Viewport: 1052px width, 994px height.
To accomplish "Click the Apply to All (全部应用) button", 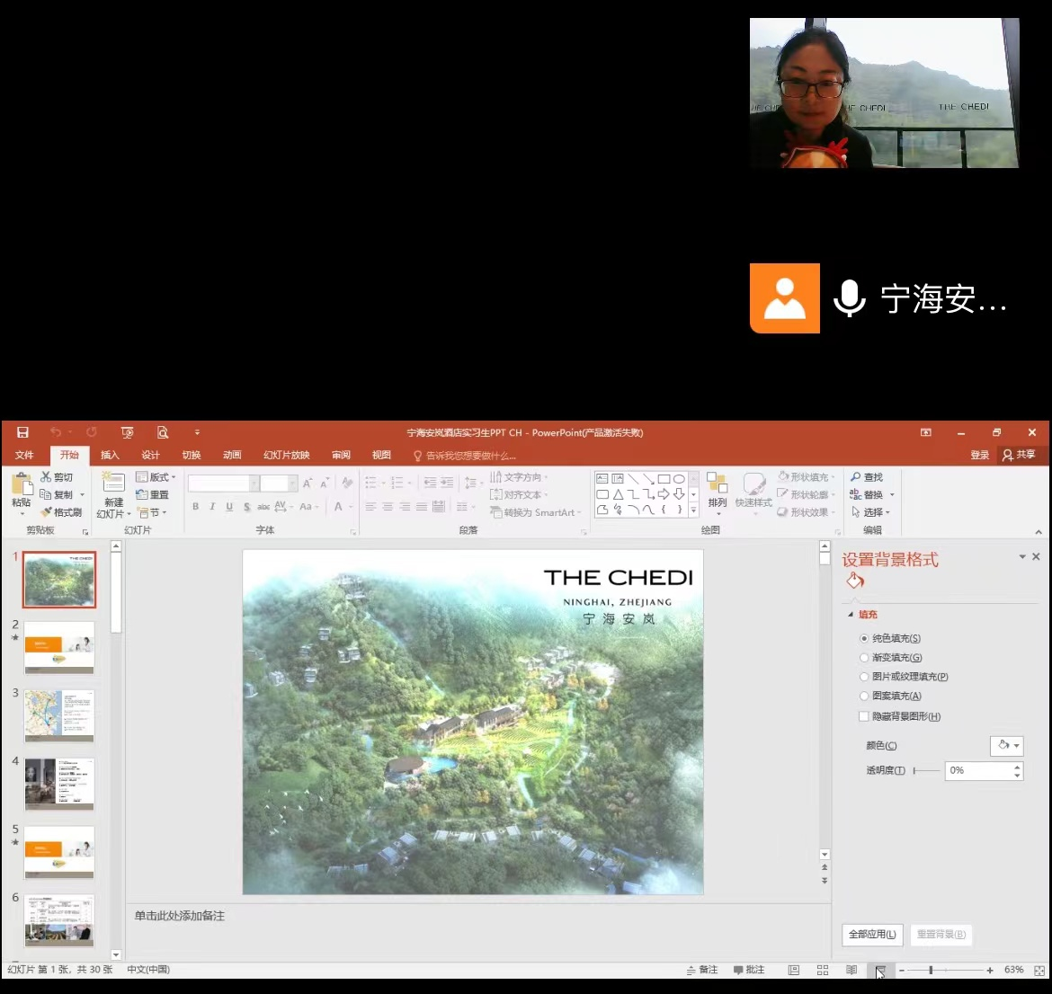I will [872, 935].
